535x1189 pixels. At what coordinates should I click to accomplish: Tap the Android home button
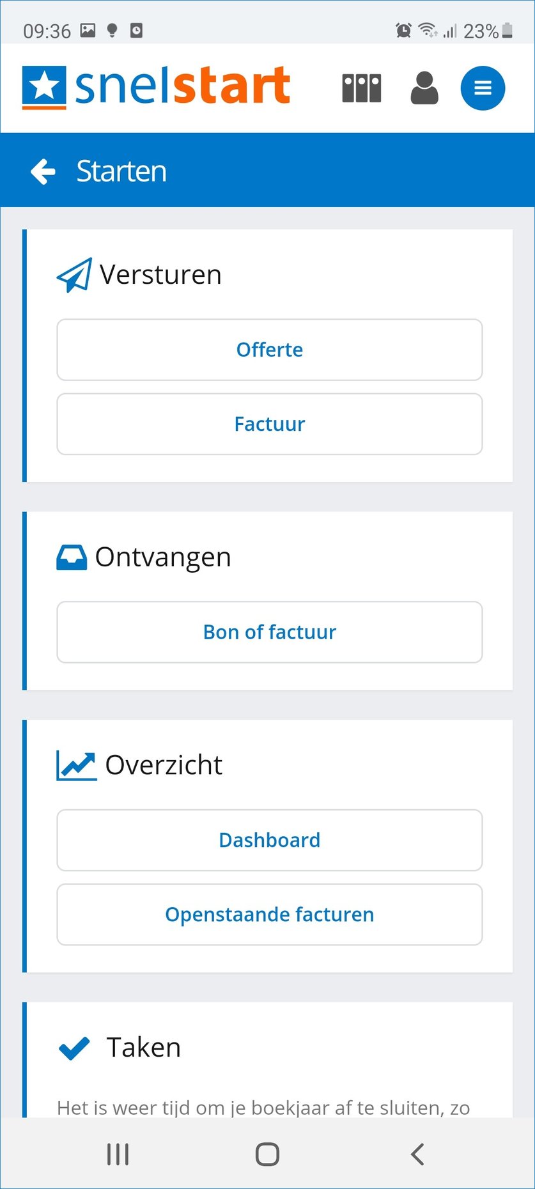(x=267, y=1154)
